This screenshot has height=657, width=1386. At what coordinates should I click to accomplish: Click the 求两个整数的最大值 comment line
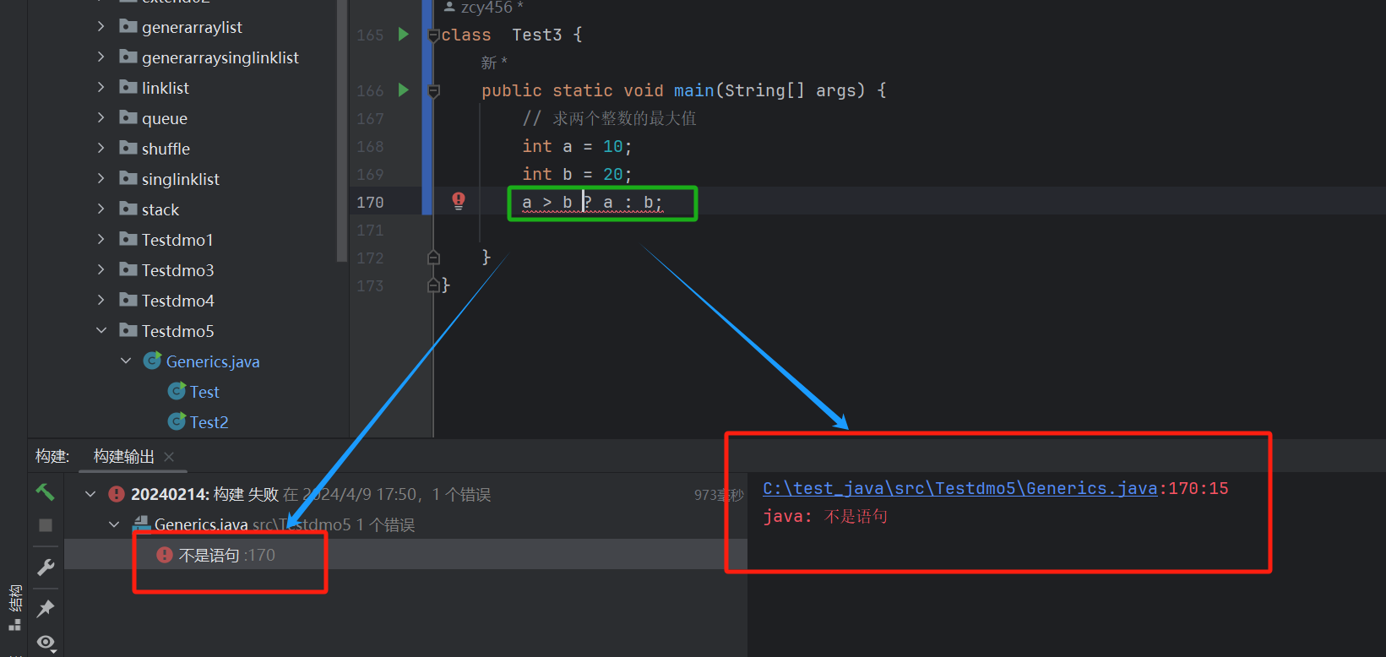pos(609,118)
